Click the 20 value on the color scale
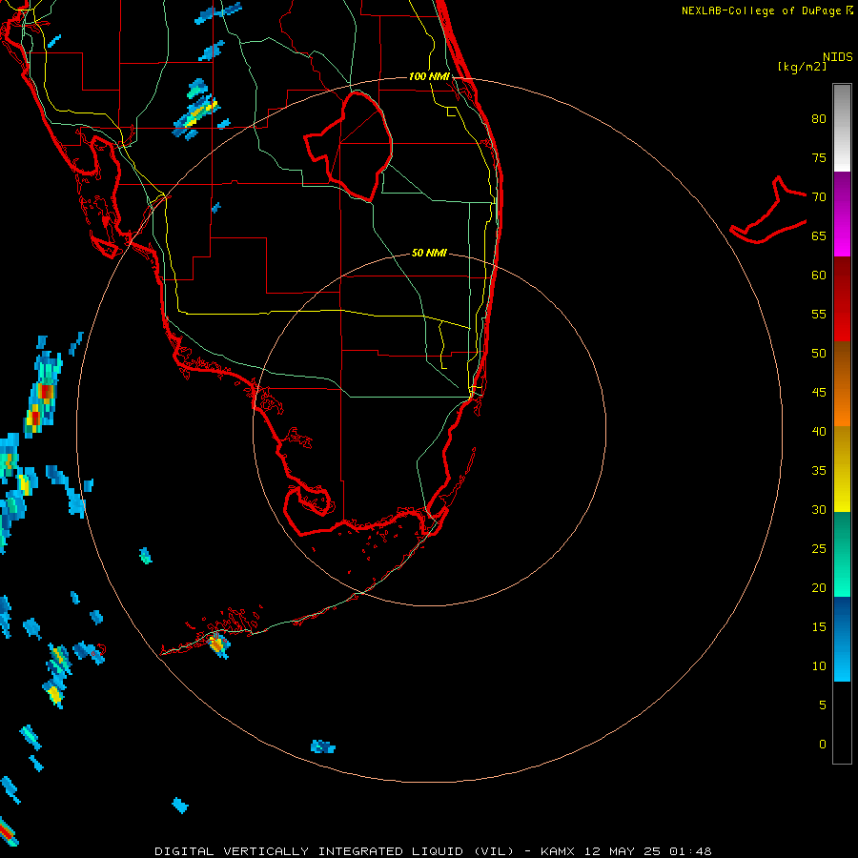The width and height of the screenshot is (858, 858). pos(819,587)
